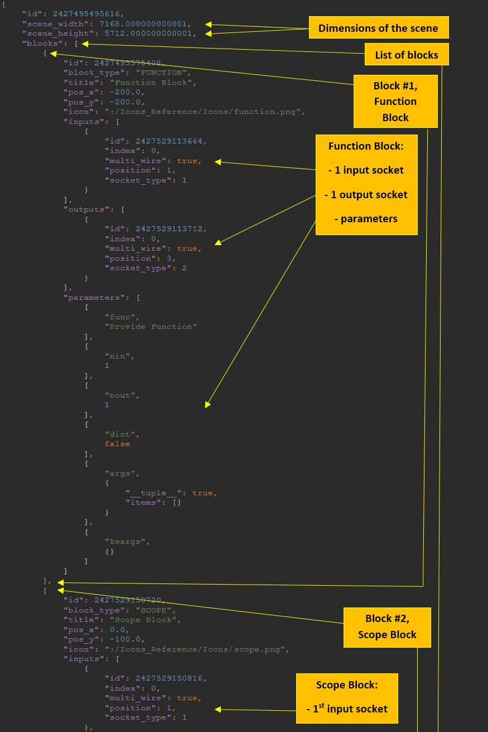
Task: Click the "kwargs" parameter name
Action: pos(125,542)
